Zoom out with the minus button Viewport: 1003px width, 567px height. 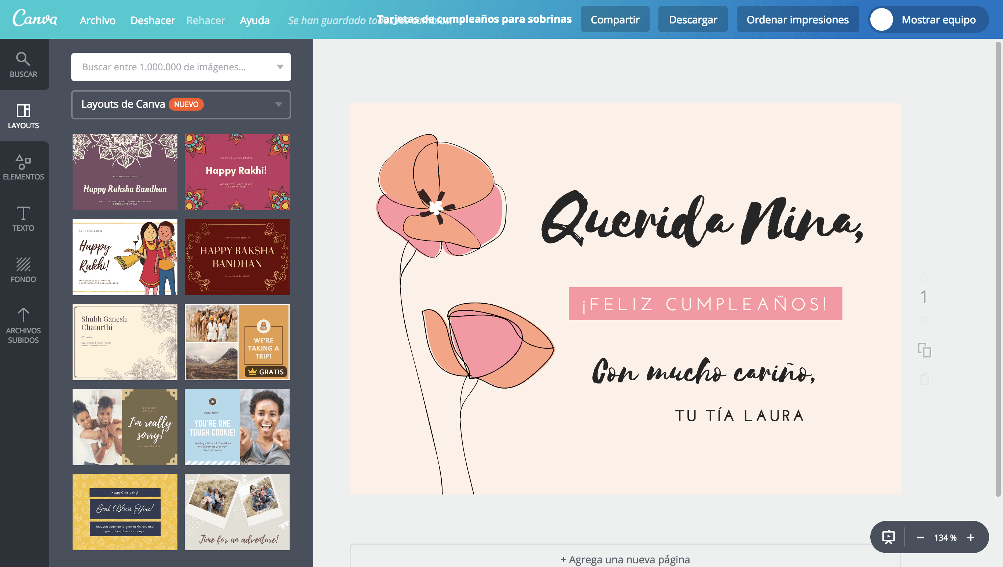click(x=921, y=537)
